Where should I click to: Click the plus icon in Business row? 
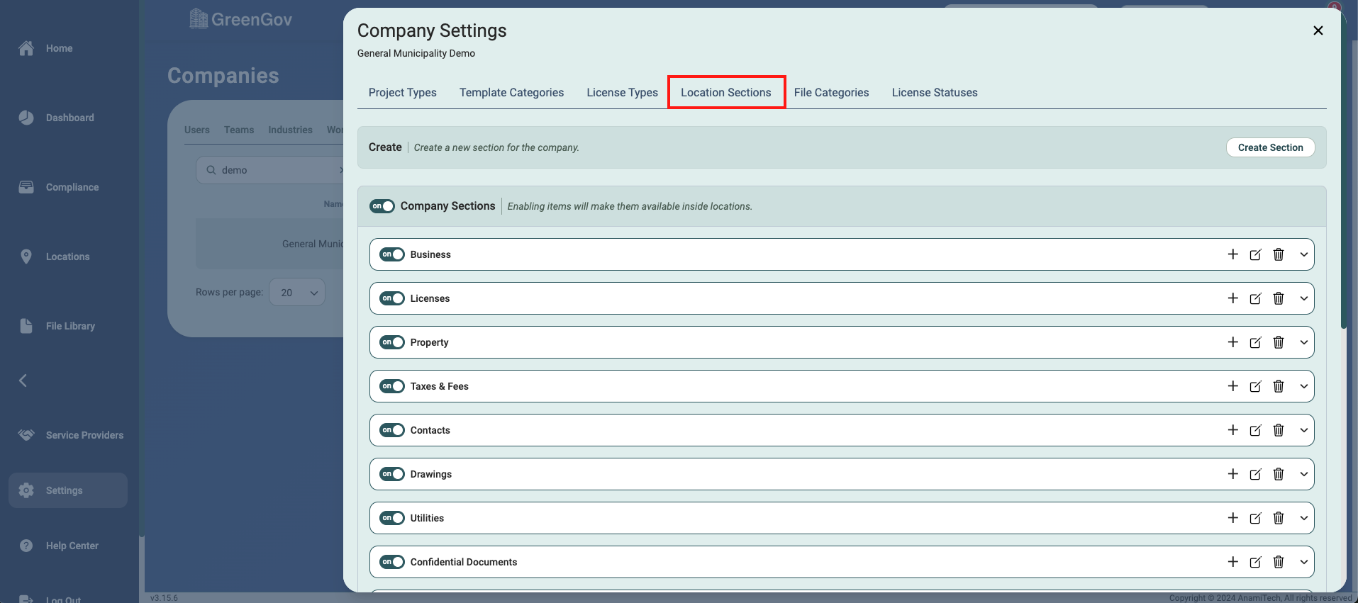1232,254
